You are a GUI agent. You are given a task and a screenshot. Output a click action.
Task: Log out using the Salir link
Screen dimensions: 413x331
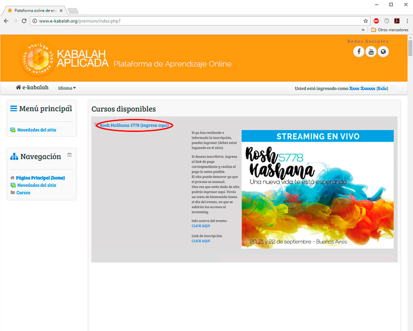pos(382,88)
